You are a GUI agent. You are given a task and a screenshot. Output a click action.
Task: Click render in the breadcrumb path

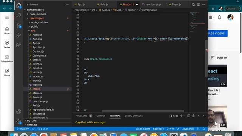132,10
